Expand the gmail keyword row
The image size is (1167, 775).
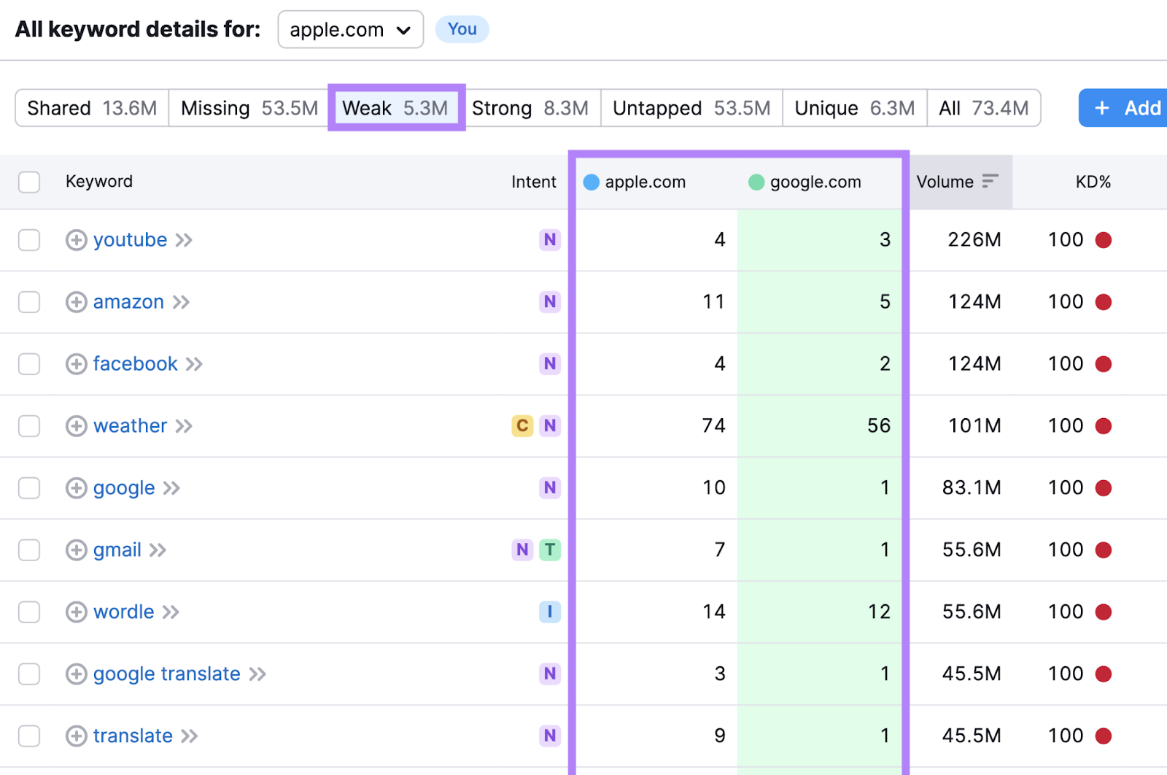click(x=77, y=550)
